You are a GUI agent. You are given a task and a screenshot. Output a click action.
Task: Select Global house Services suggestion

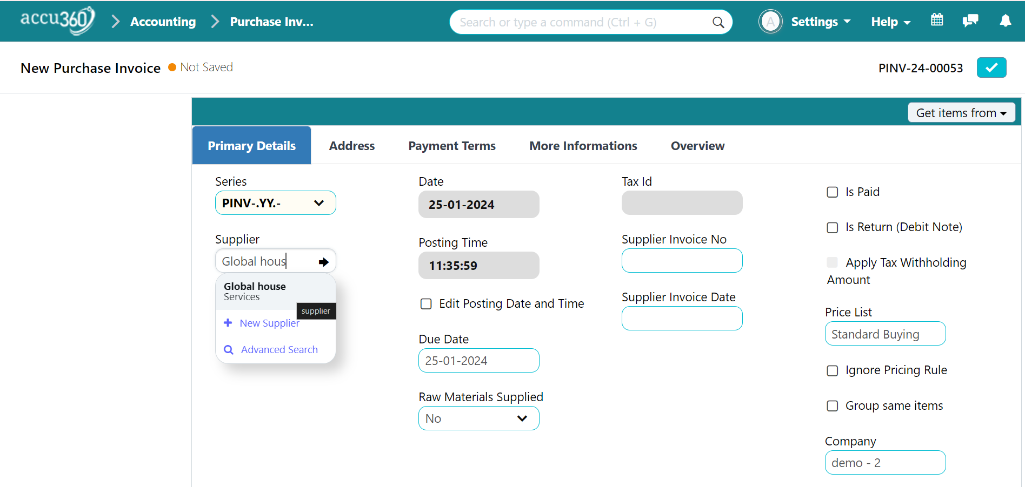tap(276, 292)
